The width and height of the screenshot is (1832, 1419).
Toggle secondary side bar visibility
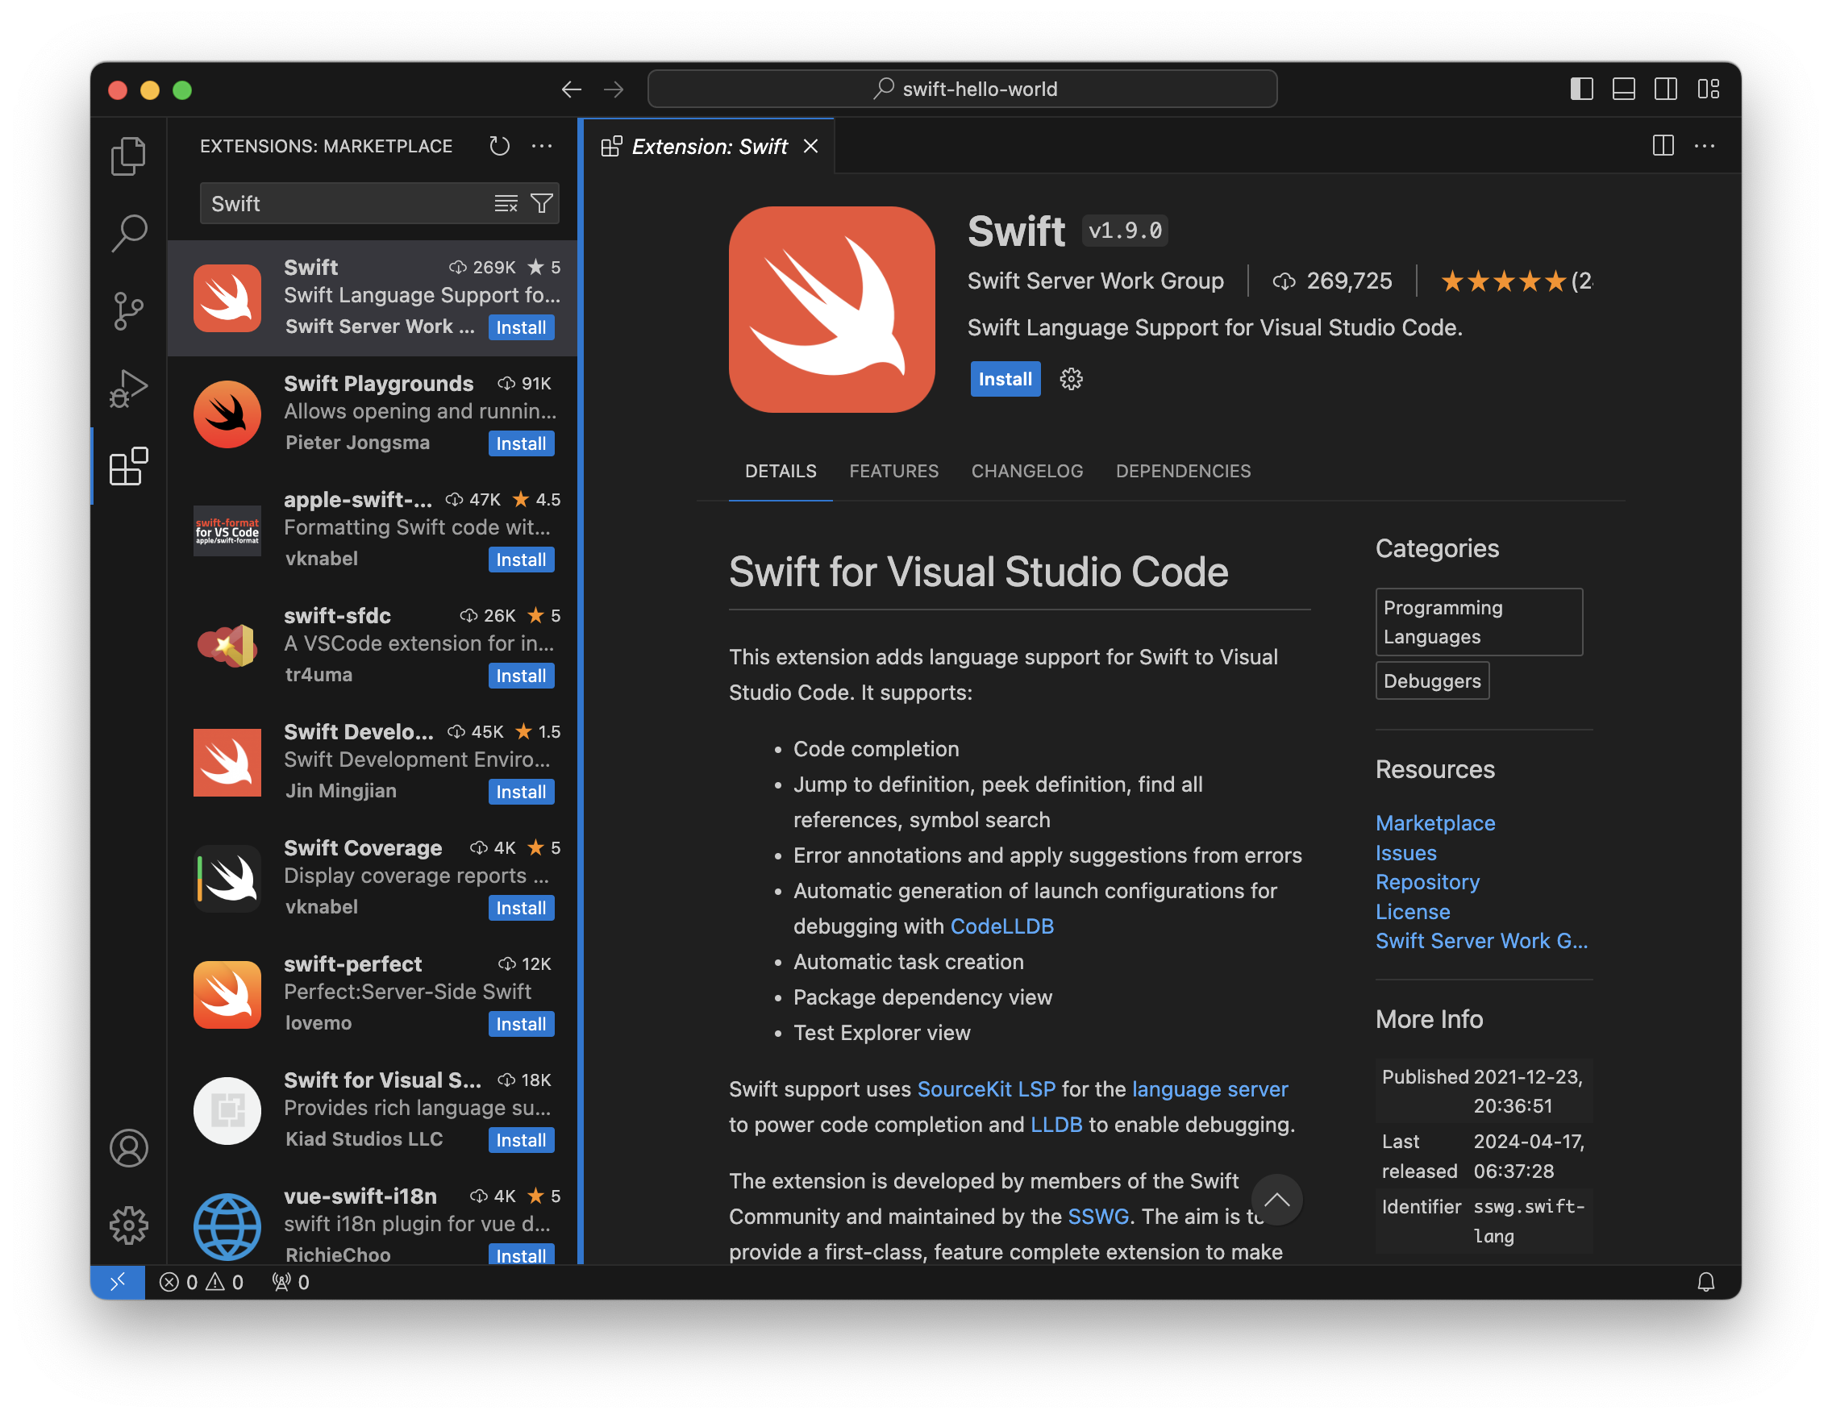point(1665,89)
